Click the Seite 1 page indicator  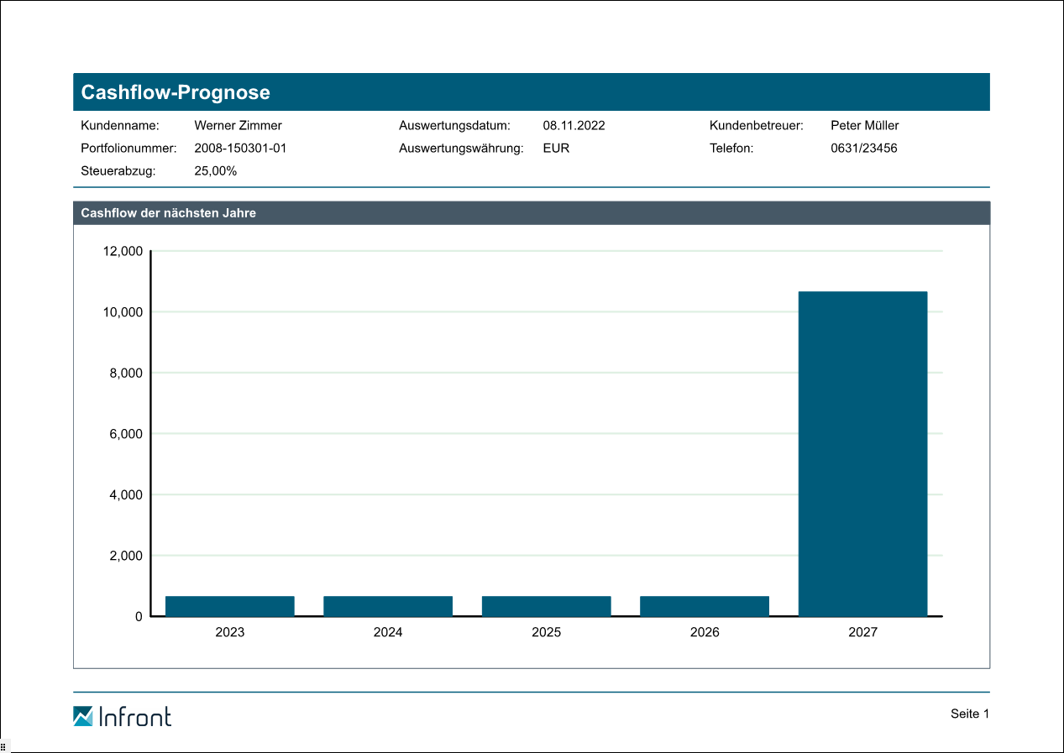970,714
